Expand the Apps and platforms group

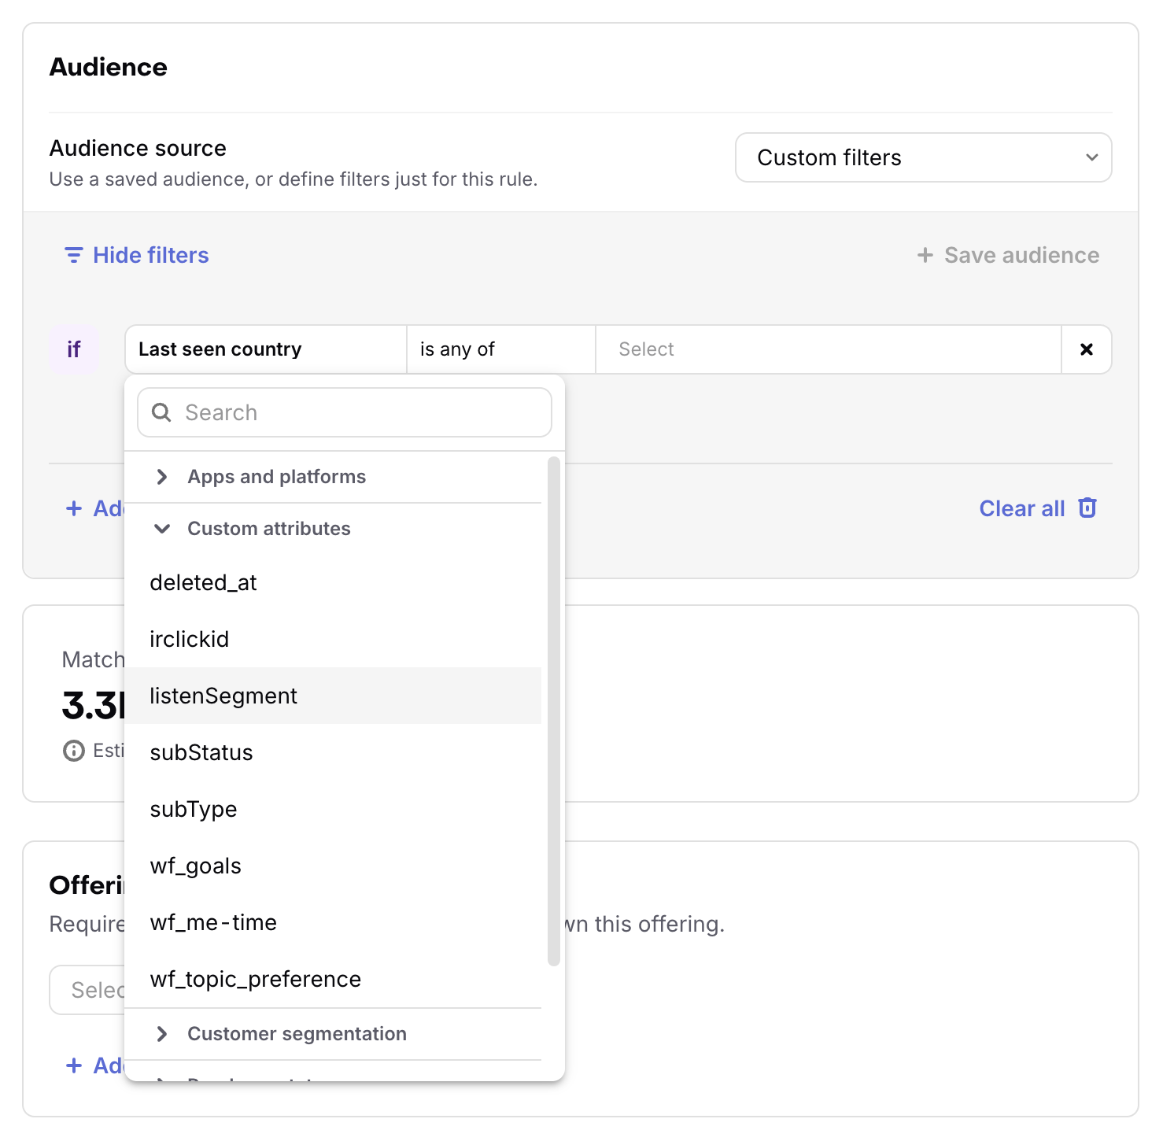tap(333, 477)
